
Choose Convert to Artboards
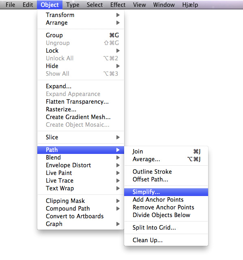81,216
